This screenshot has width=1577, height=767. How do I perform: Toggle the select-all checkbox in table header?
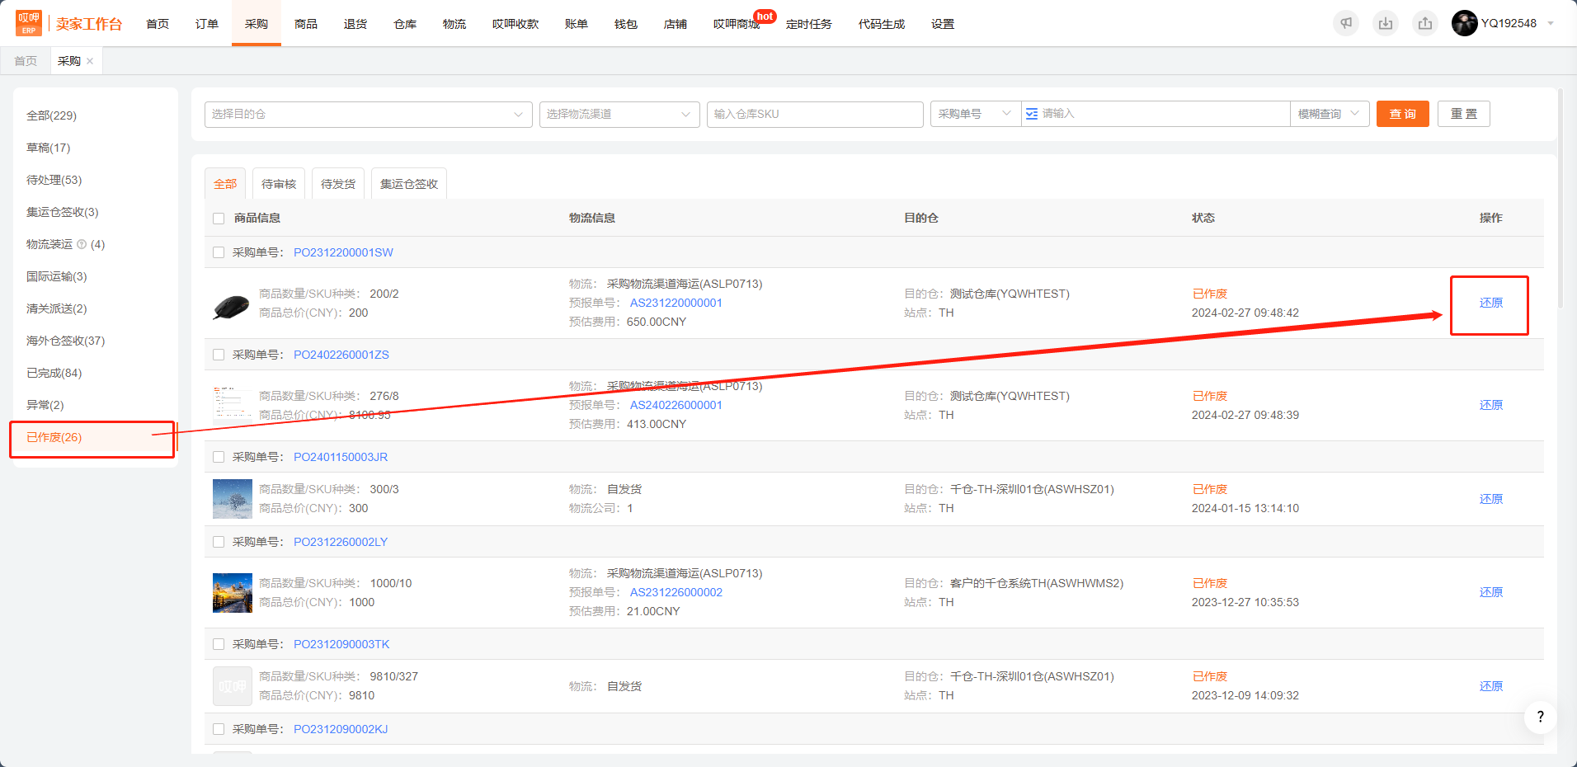pos(219,219)
